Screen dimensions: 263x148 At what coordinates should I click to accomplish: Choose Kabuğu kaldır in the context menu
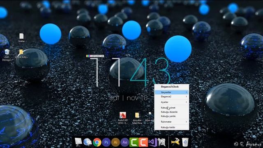coord(172,127)
